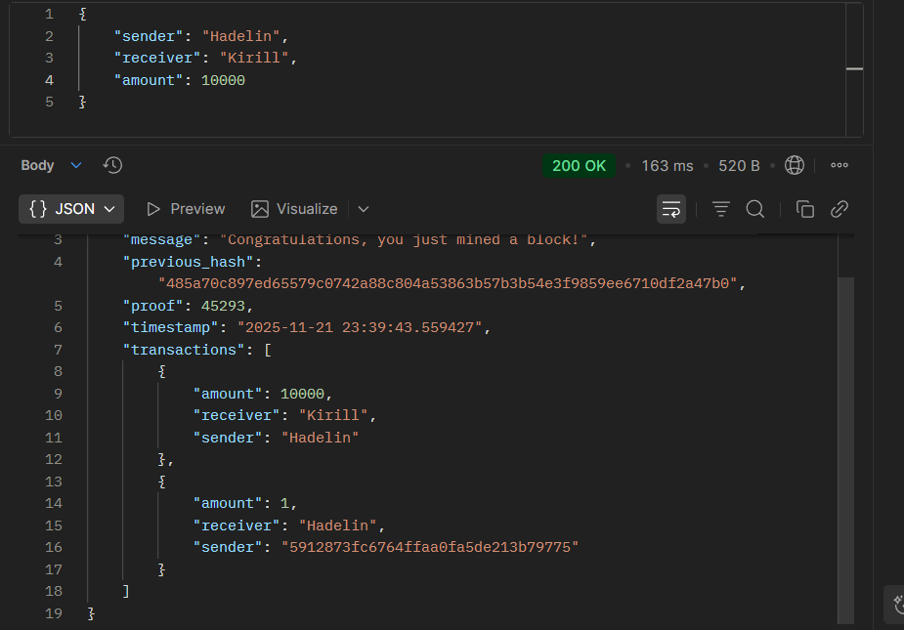Expand the chevron next to Visualize
This screenshot has height=630, width=904.
point(363,208)
